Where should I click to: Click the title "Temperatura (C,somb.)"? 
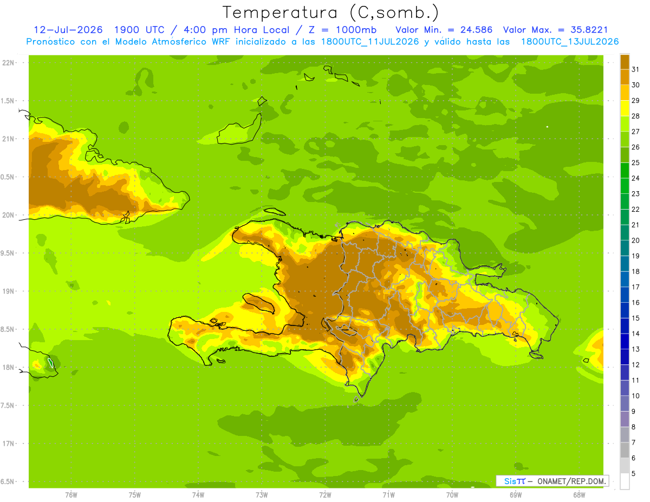click(330, 13)
